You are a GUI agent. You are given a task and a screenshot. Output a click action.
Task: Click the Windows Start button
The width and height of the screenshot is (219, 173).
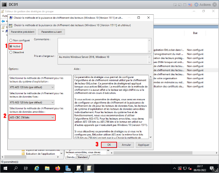point(5,168)
